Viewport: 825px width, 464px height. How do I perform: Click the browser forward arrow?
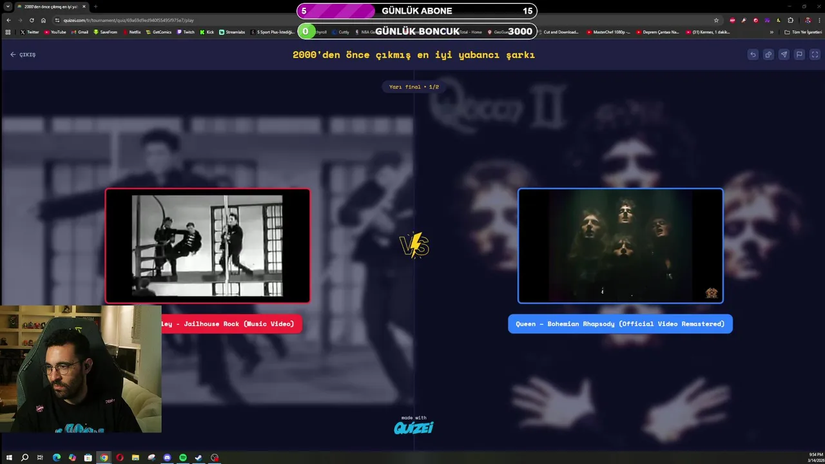20,20
